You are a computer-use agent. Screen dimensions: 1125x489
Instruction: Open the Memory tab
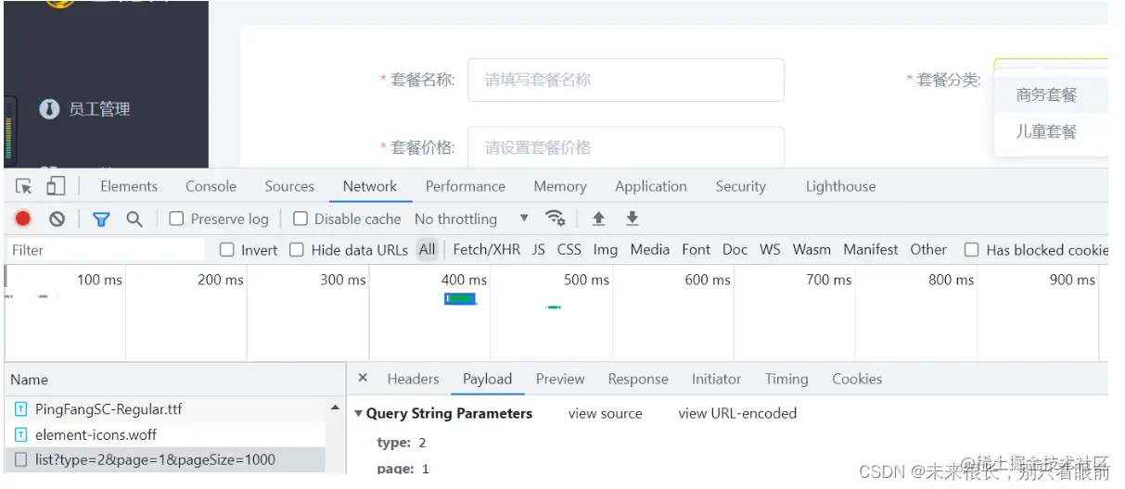click(560, 186)
